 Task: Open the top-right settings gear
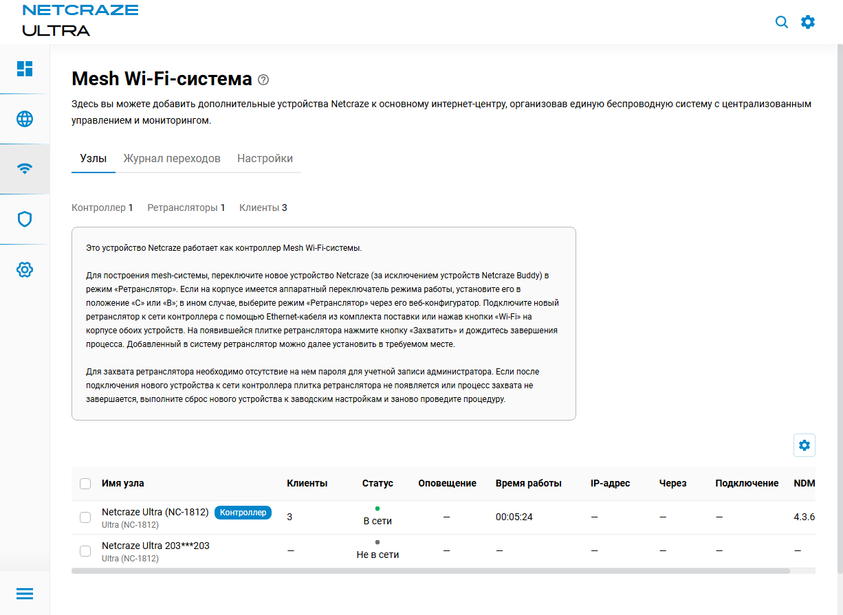[x=808, y=22]
